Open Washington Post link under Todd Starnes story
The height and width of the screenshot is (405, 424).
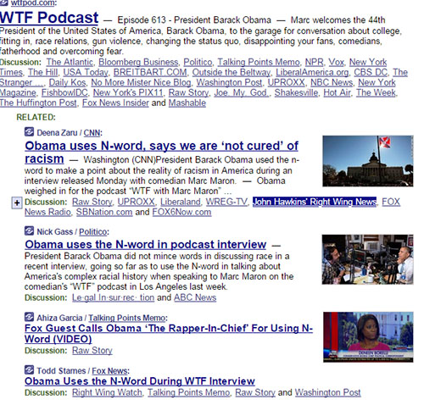pos(328,392)
